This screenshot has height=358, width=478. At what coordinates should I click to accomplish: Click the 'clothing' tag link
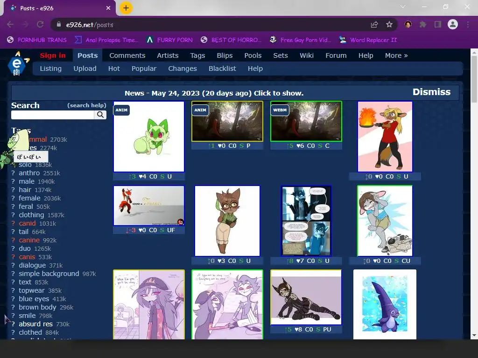click(31, 215)
